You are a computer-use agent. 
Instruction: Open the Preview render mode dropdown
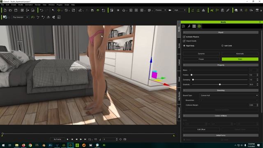coord(160,10)
